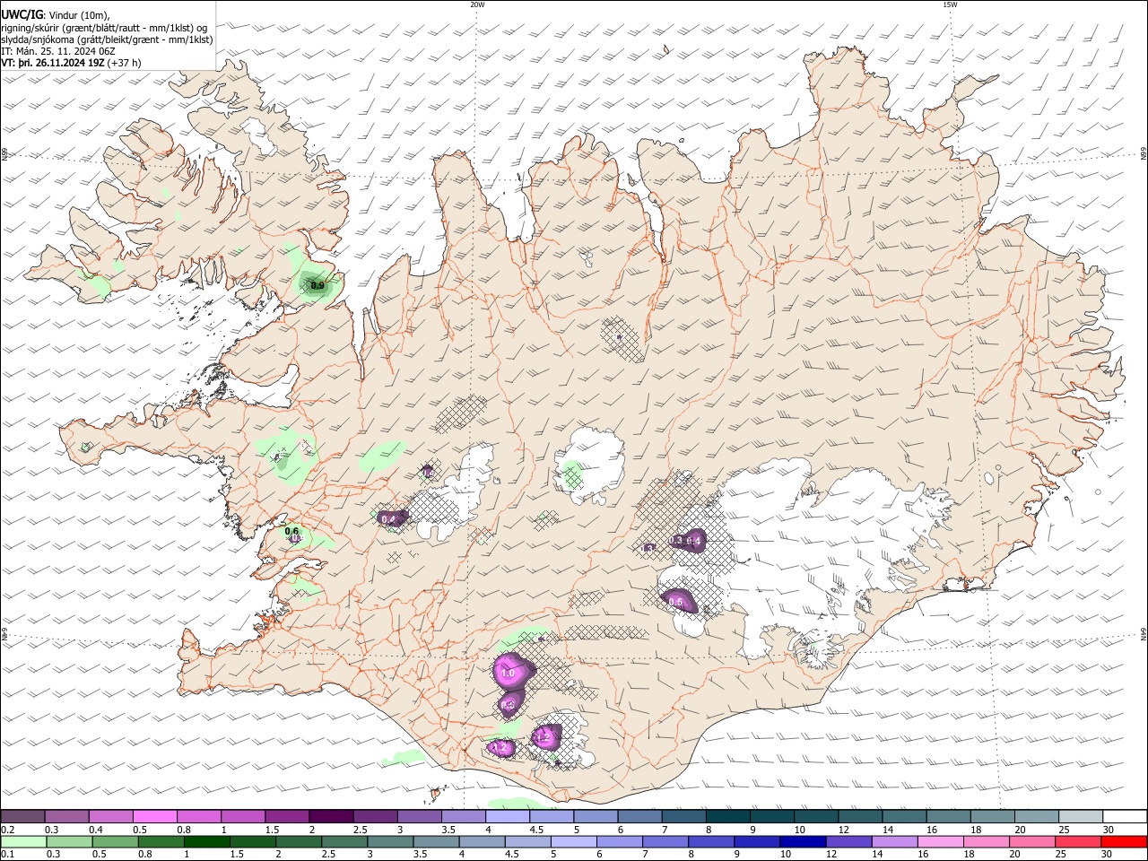Pick the bright pink 0.5 snow legend swatch

(154, 816)
